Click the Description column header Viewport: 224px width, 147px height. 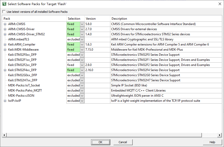[166, 19]
